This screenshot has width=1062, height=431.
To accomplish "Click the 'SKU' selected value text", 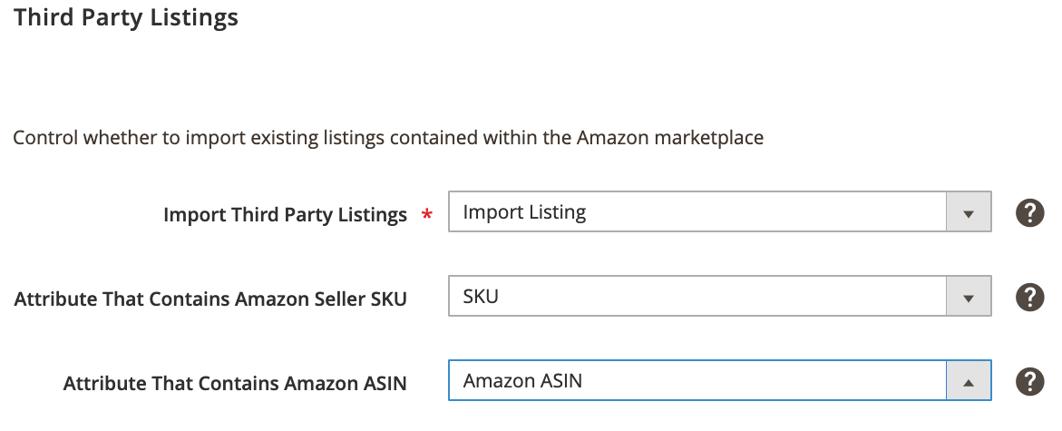I will 480,296.
